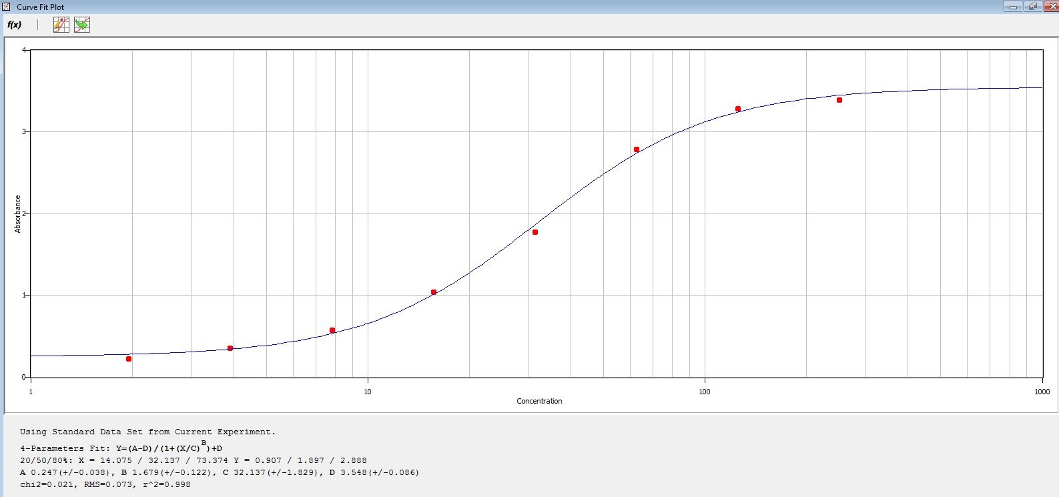Click the 'Using Standard Data Set' text line
The image size is (1059, 497).
click(147, 432)
